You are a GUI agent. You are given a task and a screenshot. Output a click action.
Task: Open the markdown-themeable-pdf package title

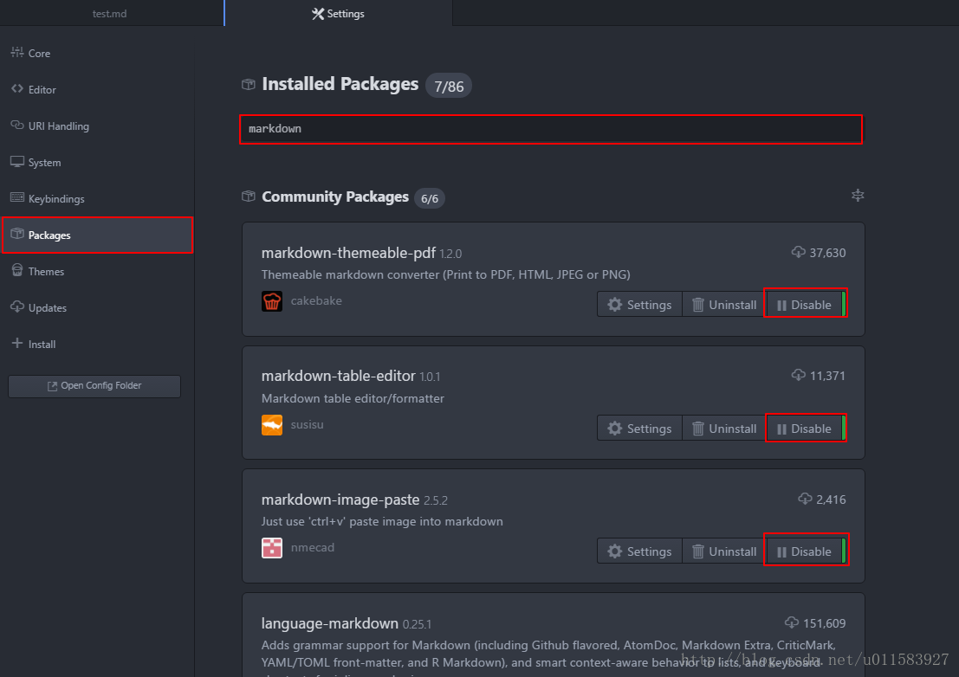click(348, 253)
